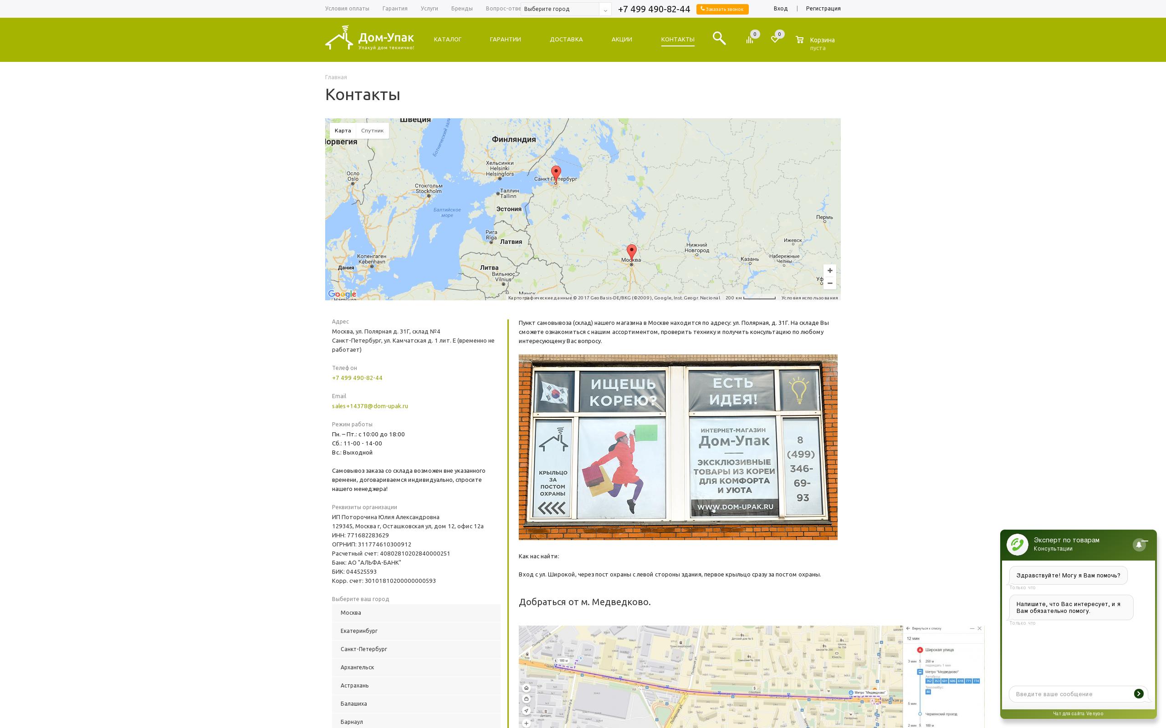Select Санкт-Петербург in the city list

pyautogui.click(x=416, y=650)
